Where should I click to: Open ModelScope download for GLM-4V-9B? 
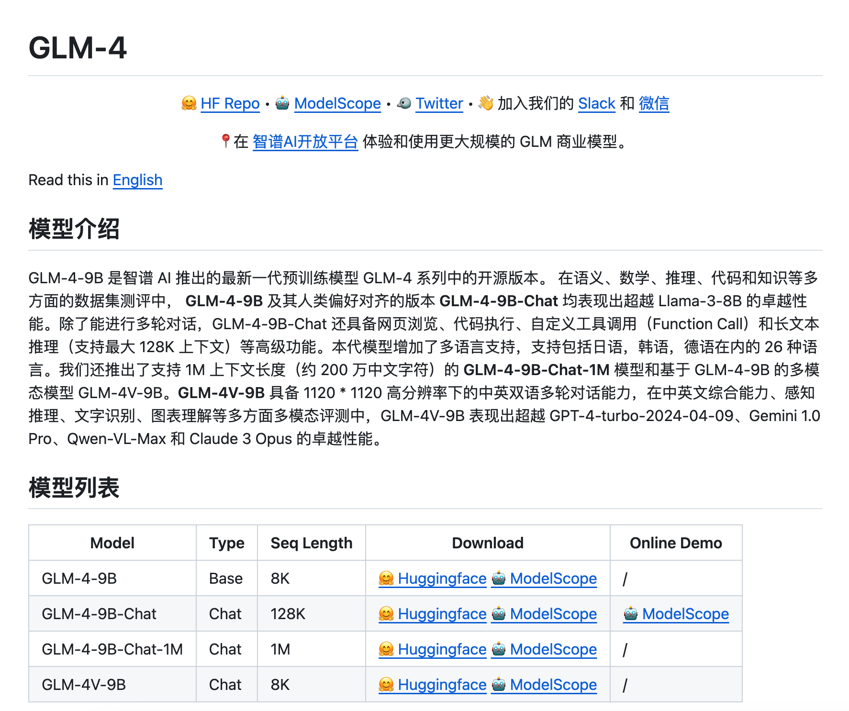pyautogui.click(x=545, y=685)
